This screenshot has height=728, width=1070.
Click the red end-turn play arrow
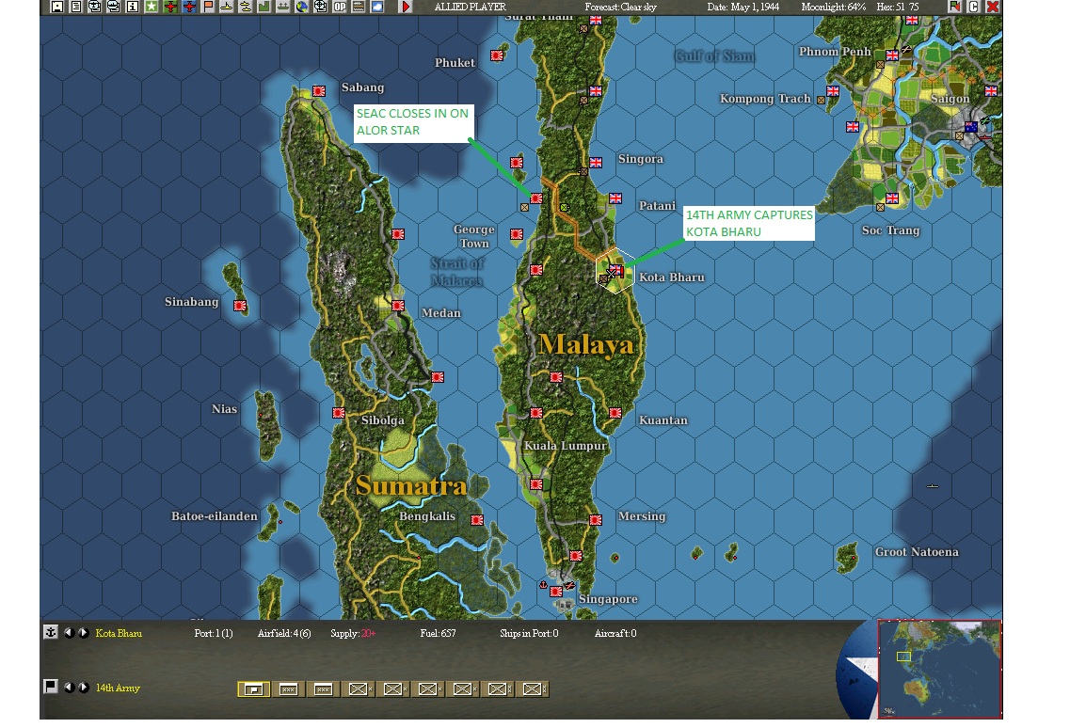click(x=406, y=7)
